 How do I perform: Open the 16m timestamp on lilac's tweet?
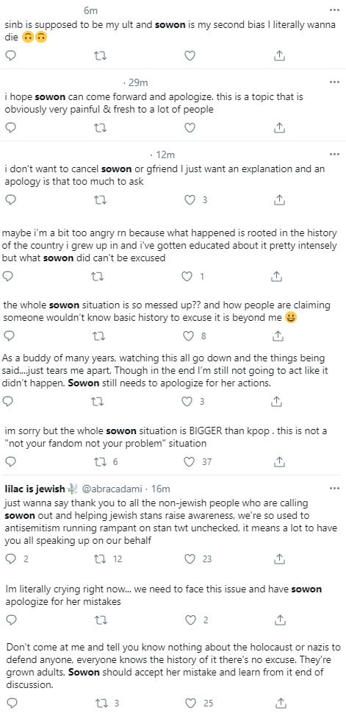160,489
